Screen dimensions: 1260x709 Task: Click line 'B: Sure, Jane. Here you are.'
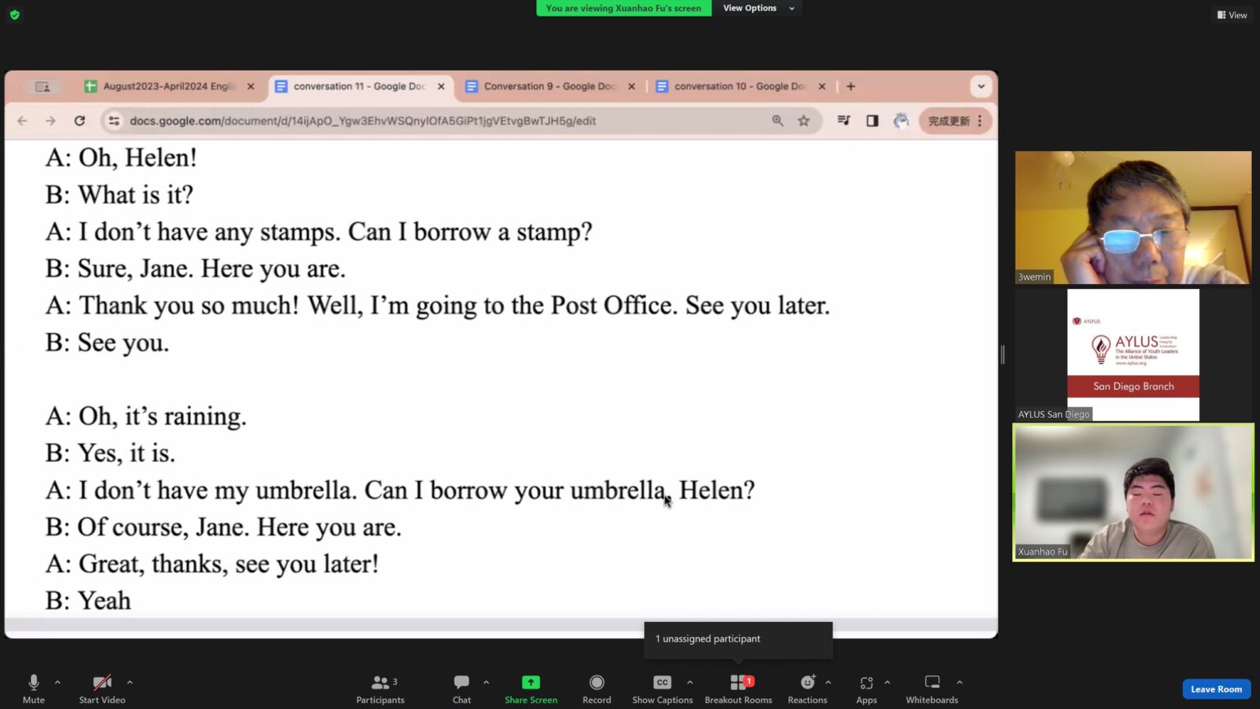[x=195, y=268]
